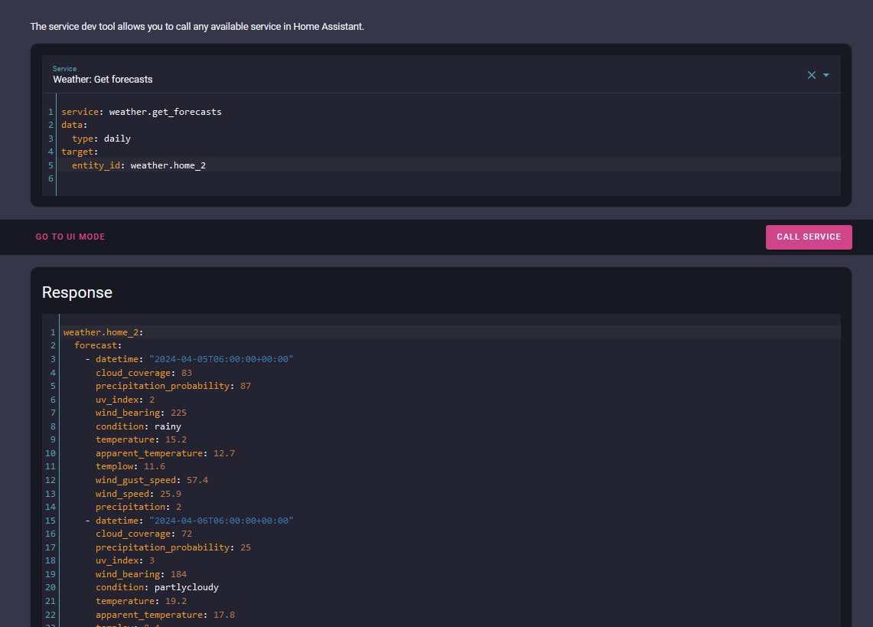Click the 'condition: partlycloudy' response line
The width and height of the screenshot is (873, 627).
(x=157, y=587)
